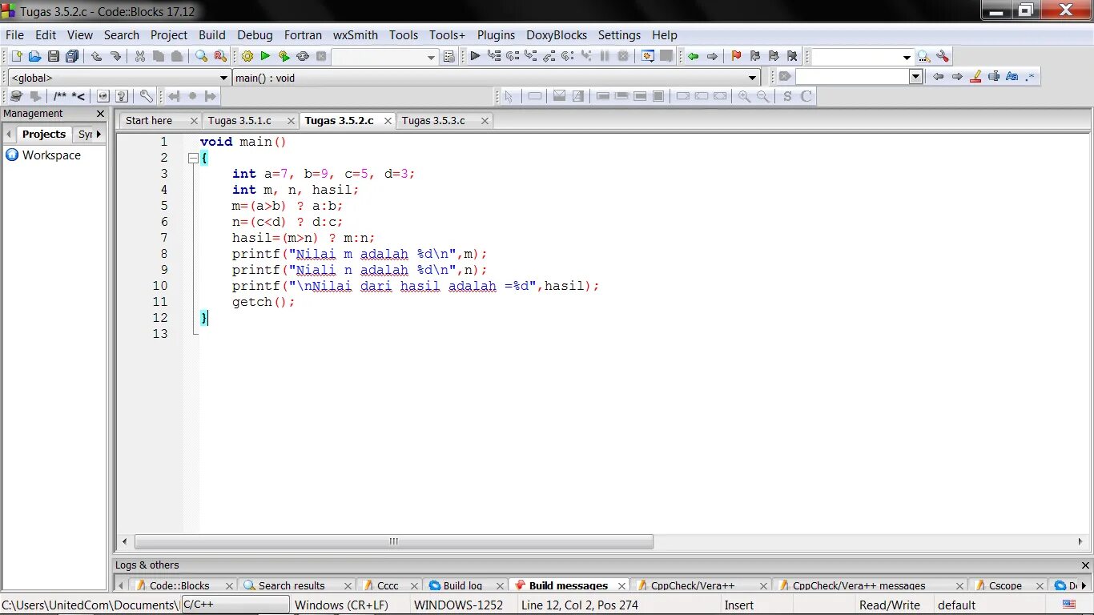The image size is (1094, 615).
Task: Close the Management panel
Action: point(100,114)
